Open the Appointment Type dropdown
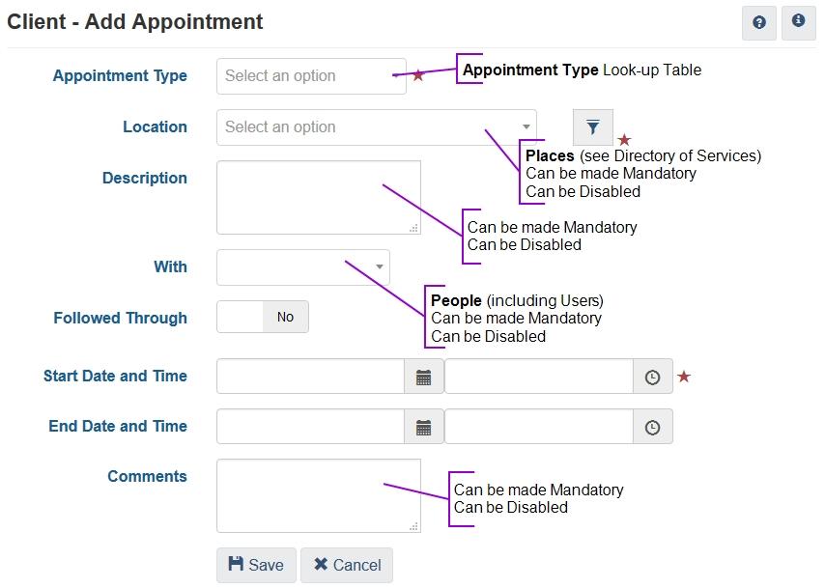Viewport: 825px width, 588px height. tap(310, 76)
